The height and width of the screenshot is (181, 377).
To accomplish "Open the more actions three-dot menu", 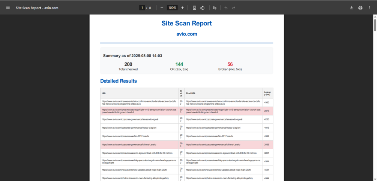I will tap(369, 8).
